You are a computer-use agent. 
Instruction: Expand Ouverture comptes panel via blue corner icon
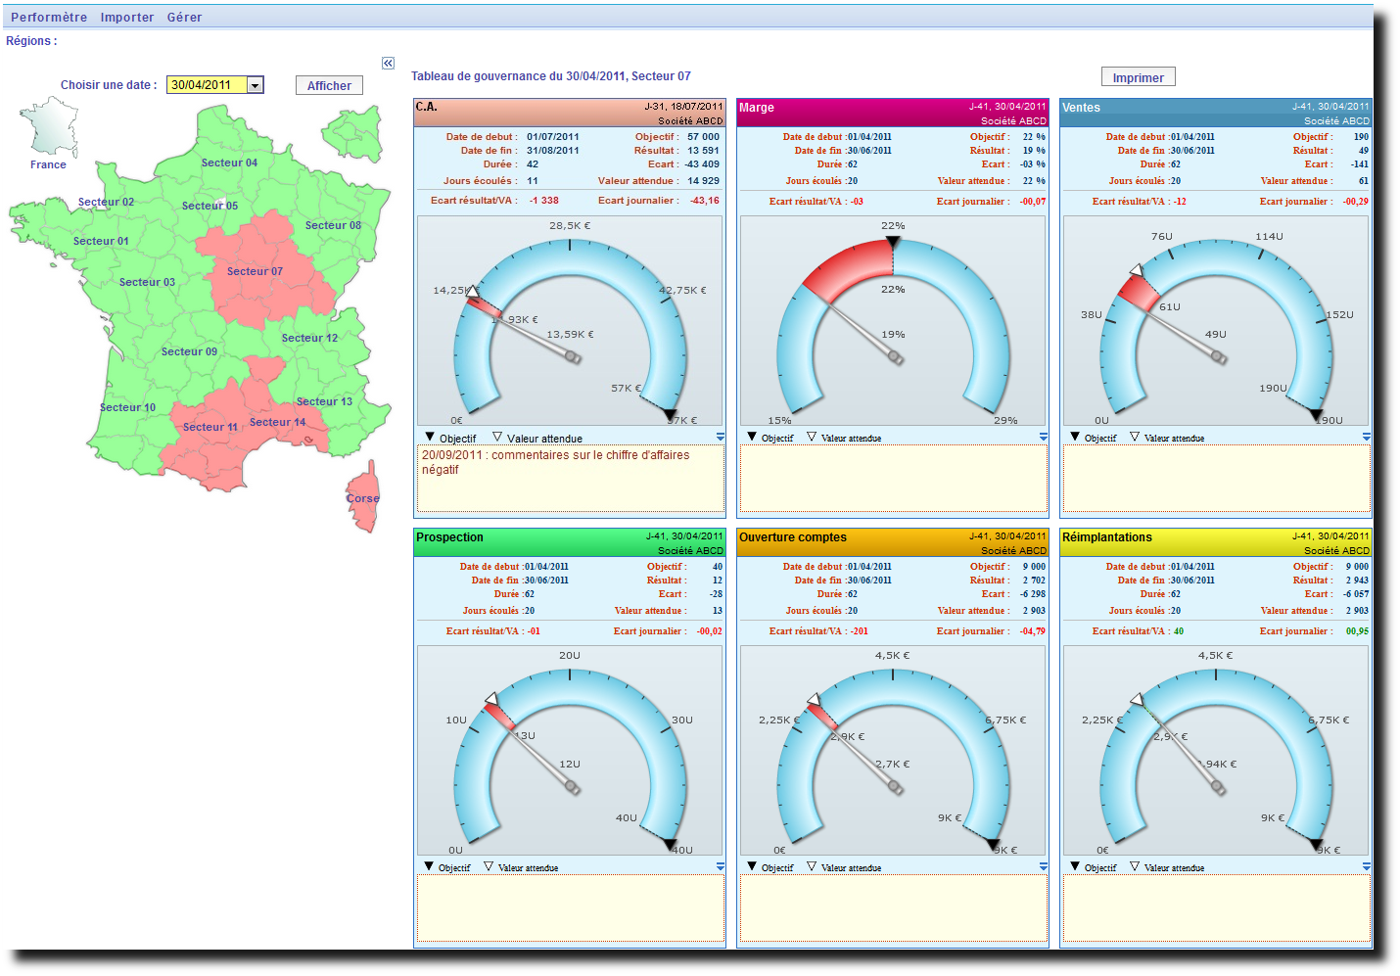1044,866
